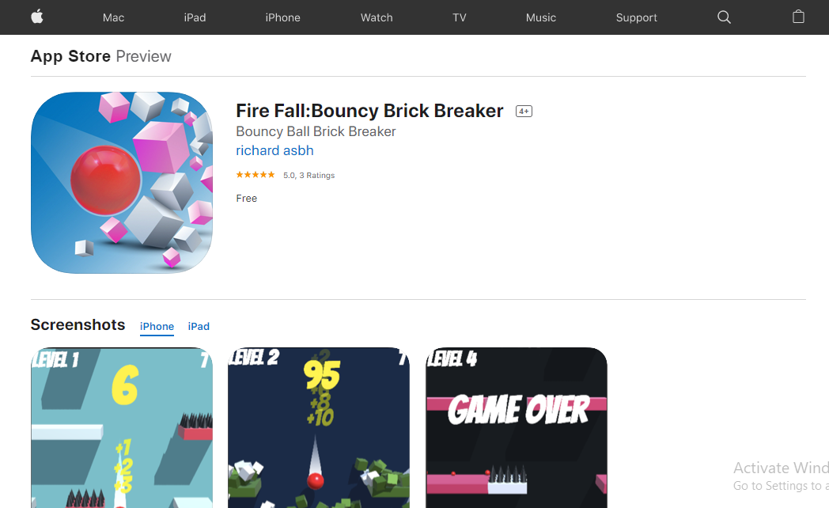This screenshot has width=829, height=508.
Task: View the Level 2 screenshot thumbnail
Action: (x=319, y=427)
